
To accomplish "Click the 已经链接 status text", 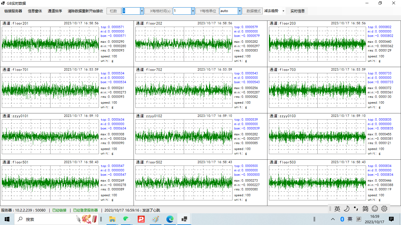I will click(x=59, y=210).
